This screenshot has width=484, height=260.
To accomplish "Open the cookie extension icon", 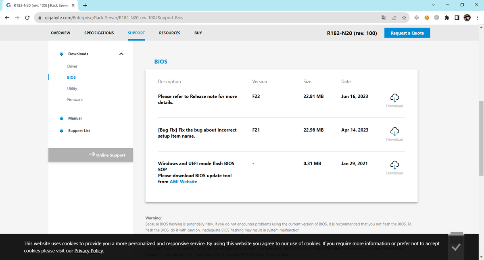I will click(x=426, y=18).
